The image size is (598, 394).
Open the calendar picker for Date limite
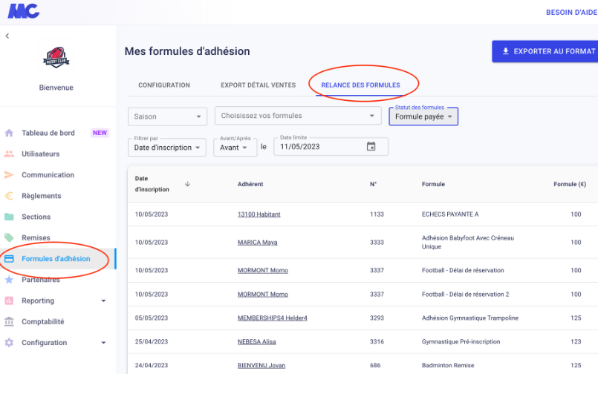(371, 146)
